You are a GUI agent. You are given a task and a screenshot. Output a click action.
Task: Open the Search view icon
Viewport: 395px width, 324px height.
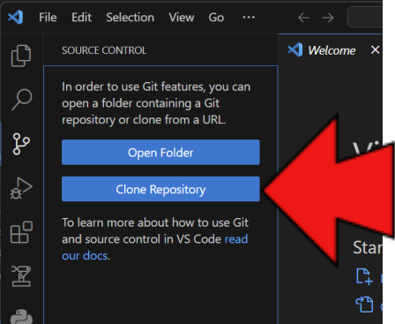(x=21, y=100)
